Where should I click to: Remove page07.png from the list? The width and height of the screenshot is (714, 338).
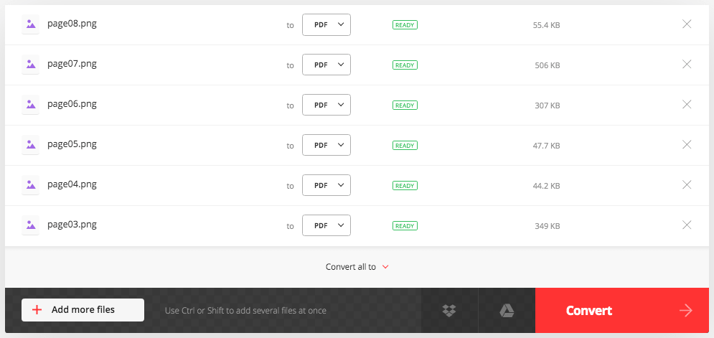[687, 65]
